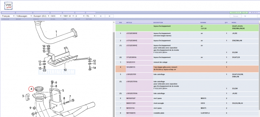The image size is (260, 117).
Task: Click the POS column header
Action: [x=121, y=23]
